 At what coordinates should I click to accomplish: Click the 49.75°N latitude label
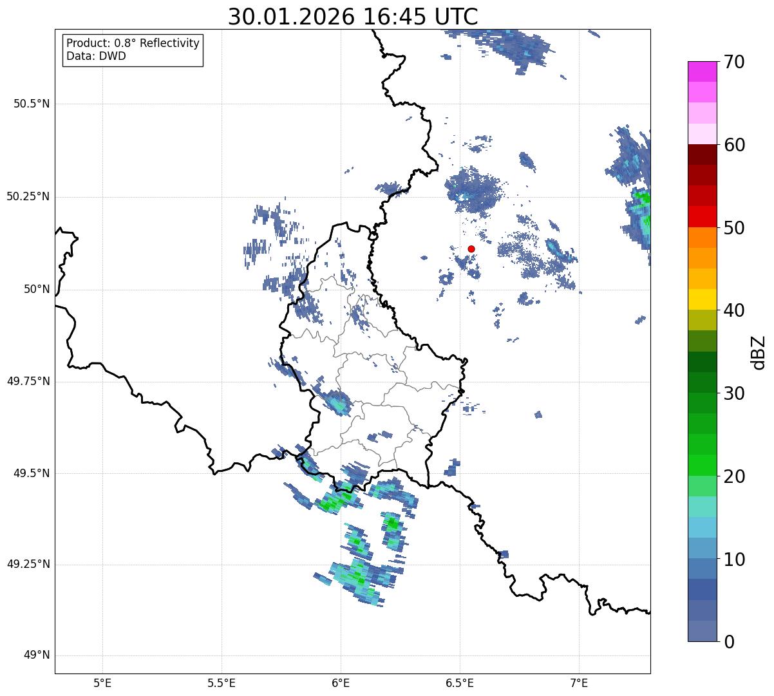[28, 381]
